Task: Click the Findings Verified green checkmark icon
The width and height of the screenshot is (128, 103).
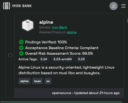Action: pos(21,42)
